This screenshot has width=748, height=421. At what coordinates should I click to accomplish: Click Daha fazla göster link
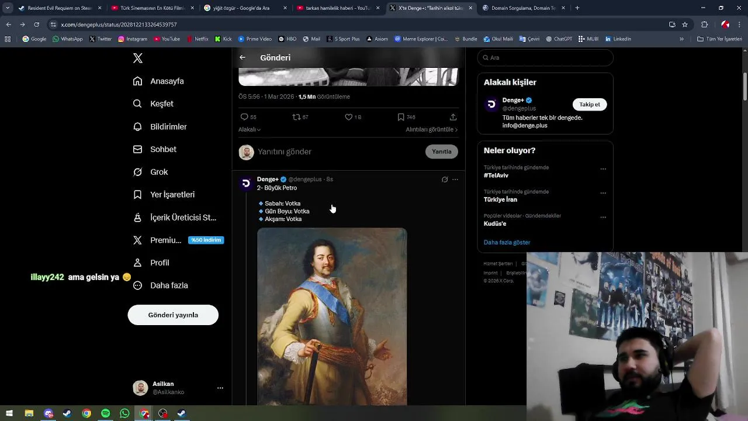[x=507, y=242]
